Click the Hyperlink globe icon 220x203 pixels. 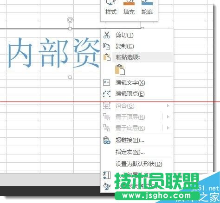[107, 140]
